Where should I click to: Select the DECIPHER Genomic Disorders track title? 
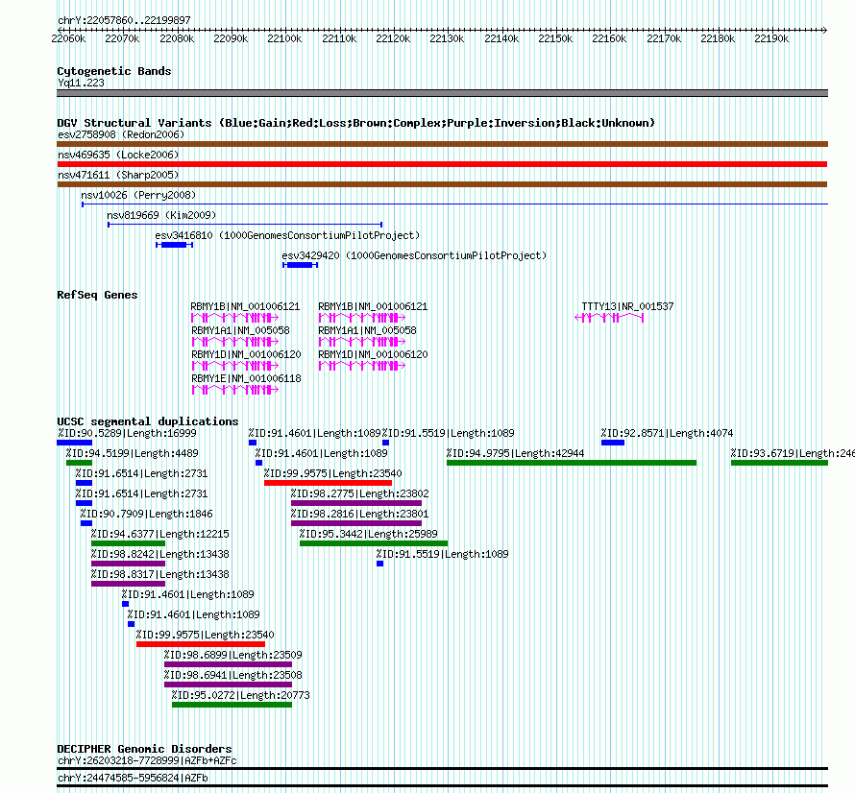(x=144, y=749)
